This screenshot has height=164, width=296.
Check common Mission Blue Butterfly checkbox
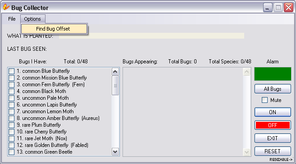[x=12, y=78]
